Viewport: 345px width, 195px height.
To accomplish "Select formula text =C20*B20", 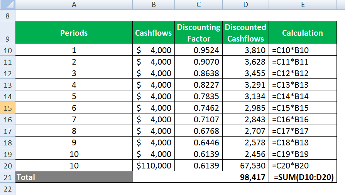I will tap(290, 165).
